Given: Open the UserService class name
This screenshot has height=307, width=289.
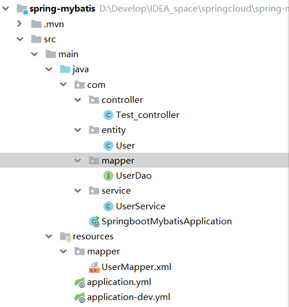Looking at the screenshot, I should [x=141, y=206].
